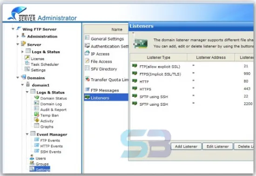Click the HTTPS listener network card icon

click(x=135, y=88)
